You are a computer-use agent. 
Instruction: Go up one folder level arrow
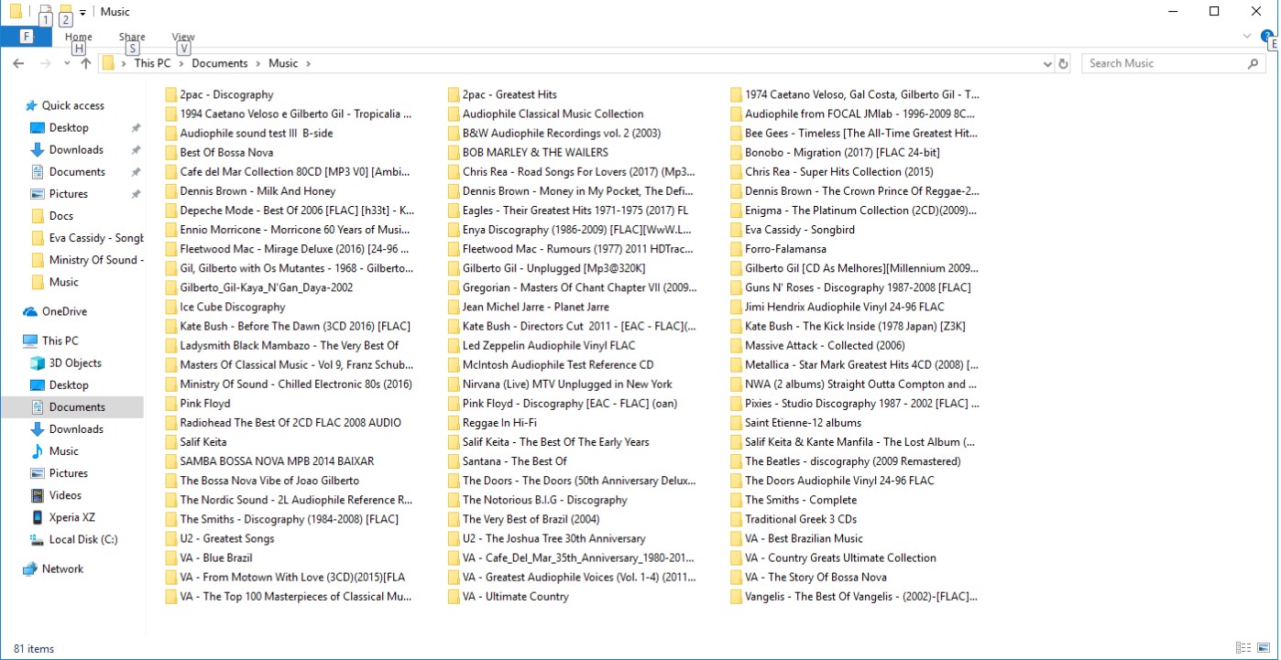[x=85, y=63]
